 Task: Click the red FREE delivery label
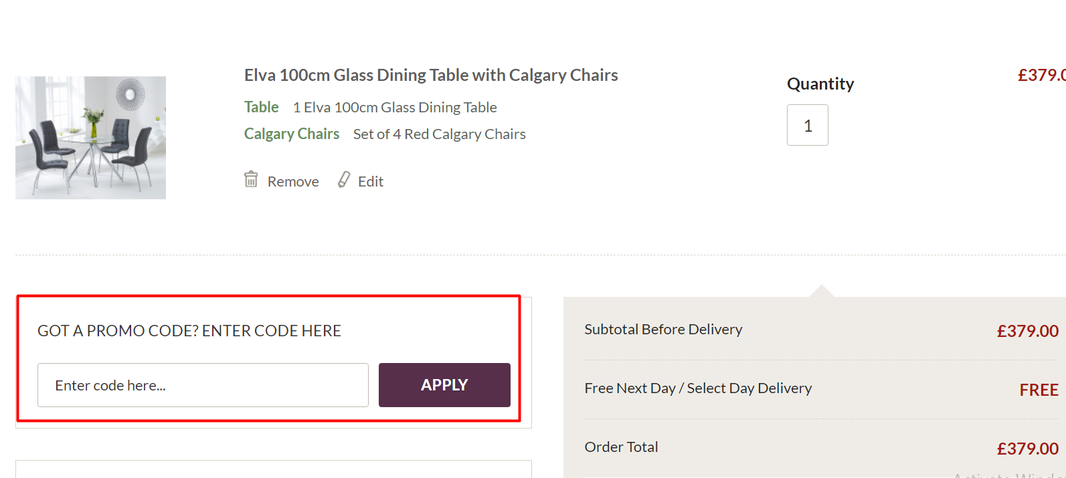(1039, 390)
